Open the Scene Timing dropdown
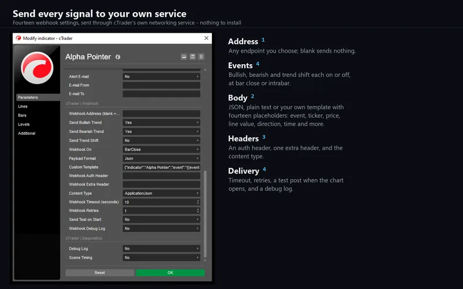Image resolution: width=463 pixels, height=289 pixels. click(x=161, y=258)
